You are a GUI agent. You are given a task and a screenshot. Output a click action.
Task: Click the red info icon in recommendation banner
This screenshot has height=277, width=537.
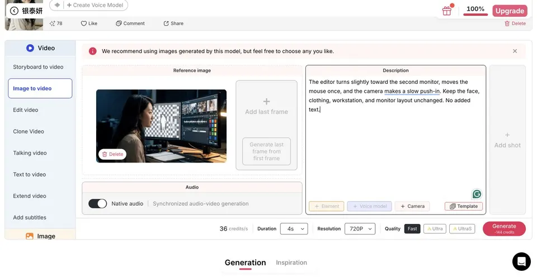92,51
